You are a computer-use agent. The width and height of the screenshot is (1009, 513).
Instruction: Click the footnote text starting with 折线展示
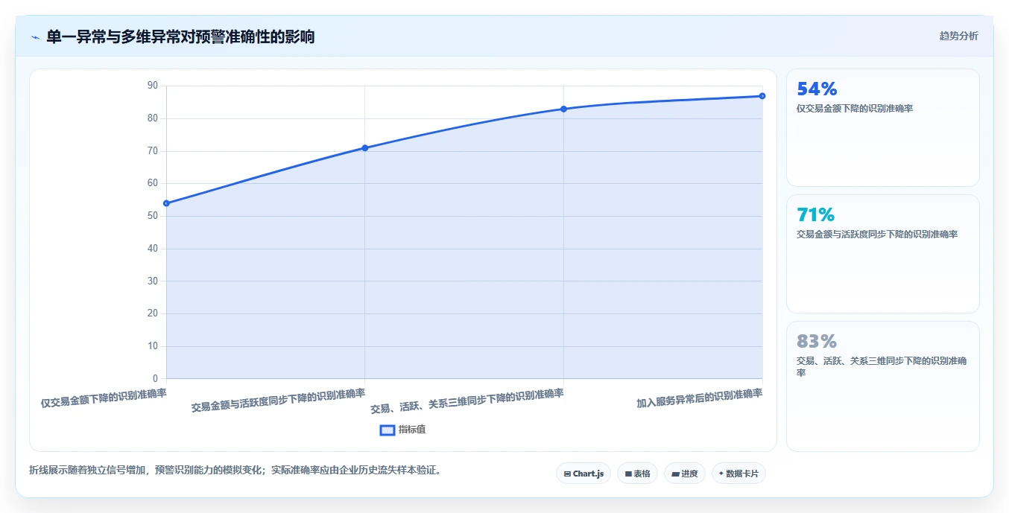pyautogui.click(x=235, y=471)
